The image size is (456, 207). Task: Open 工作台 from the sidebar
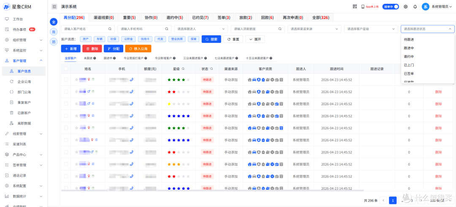click(x=18, y=19)
